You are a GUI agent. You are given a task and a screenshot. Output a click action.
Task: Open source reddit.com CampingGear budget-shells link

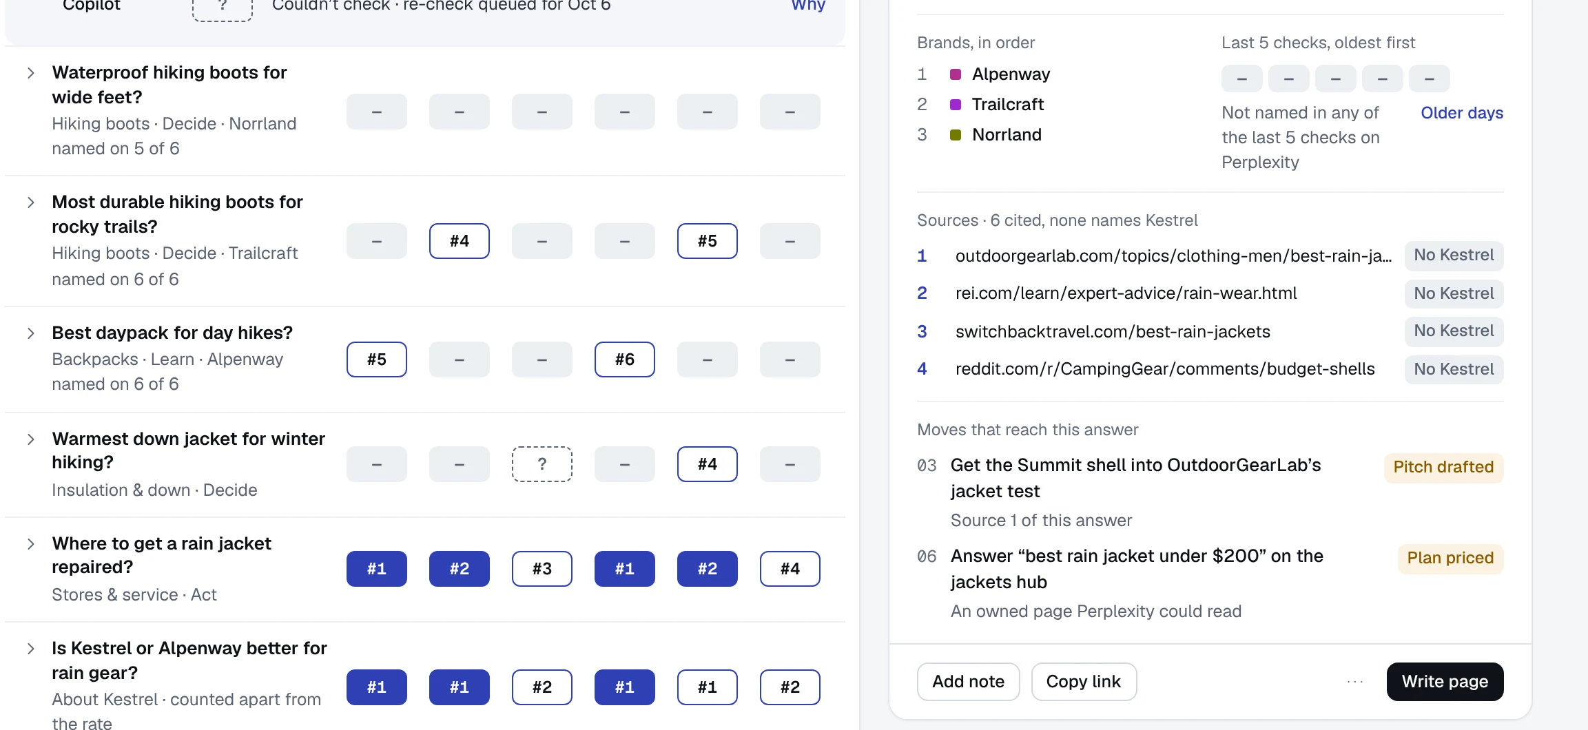click(1165, 369)
